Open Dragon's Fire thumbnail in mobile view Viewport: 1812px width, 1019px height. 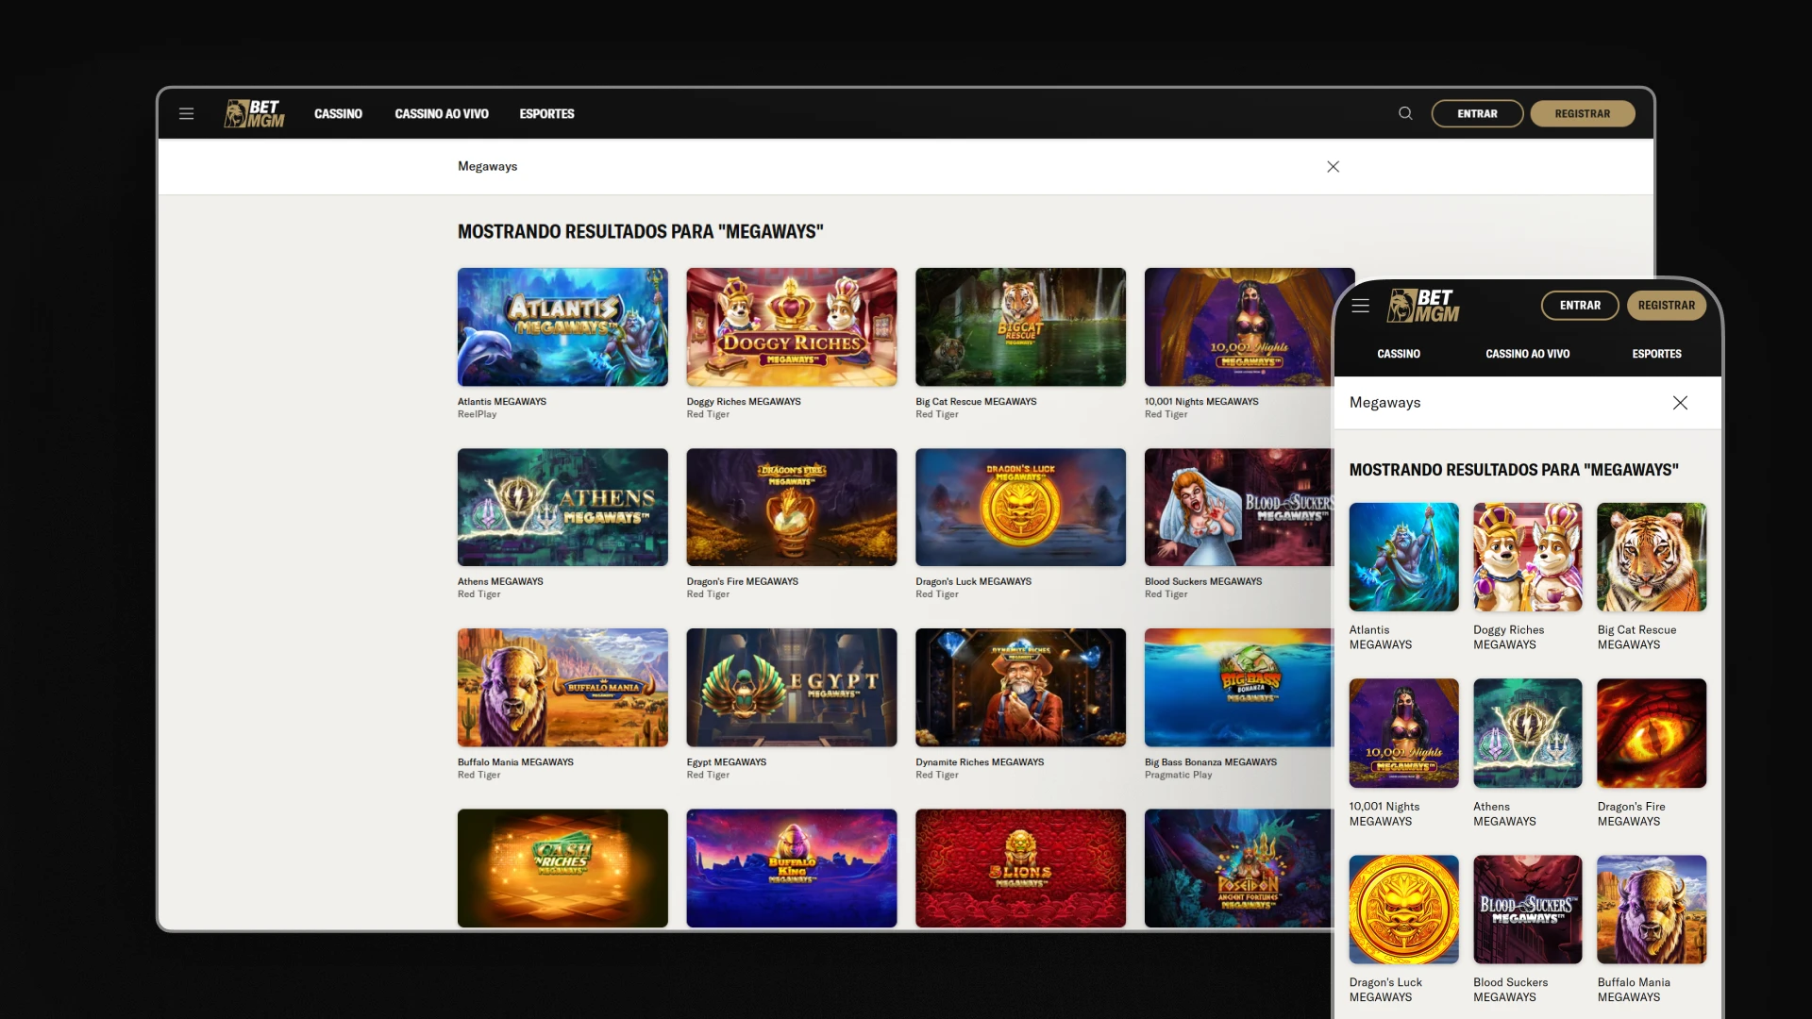(x=1652, y=733)
